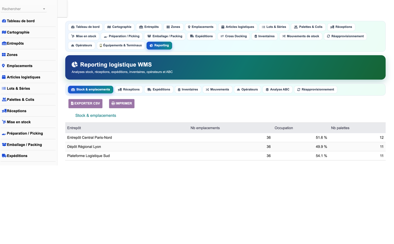Viewport: 394px width, 244px height.
Task: Click the Zones grid icon in top nav
Action: [168, 27]
